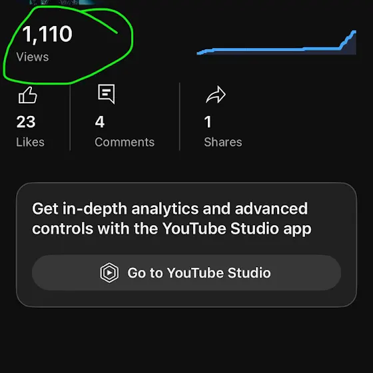Click the in-depth analytics promo heading
Viewport: 373px width, 373px height.
(172, 218)
